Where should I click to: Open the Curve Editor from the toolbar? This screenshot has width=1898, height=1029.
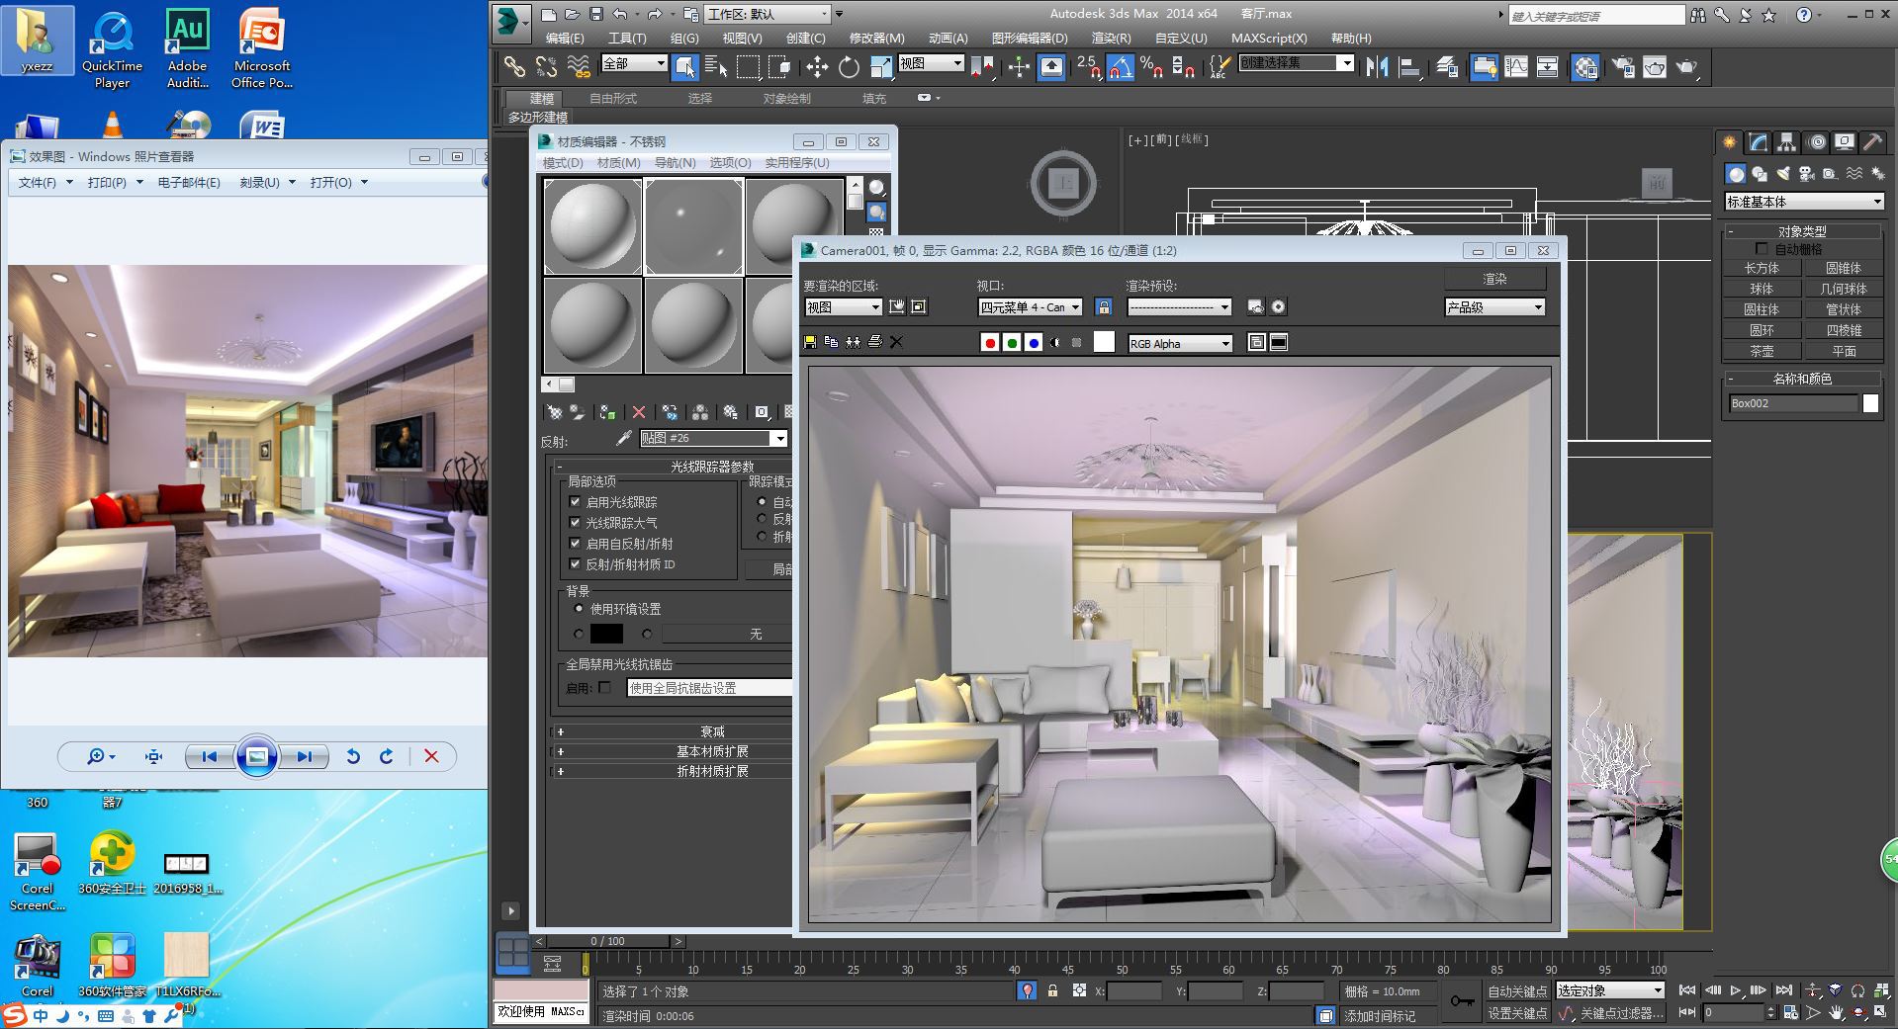(x=1515, y=67)
